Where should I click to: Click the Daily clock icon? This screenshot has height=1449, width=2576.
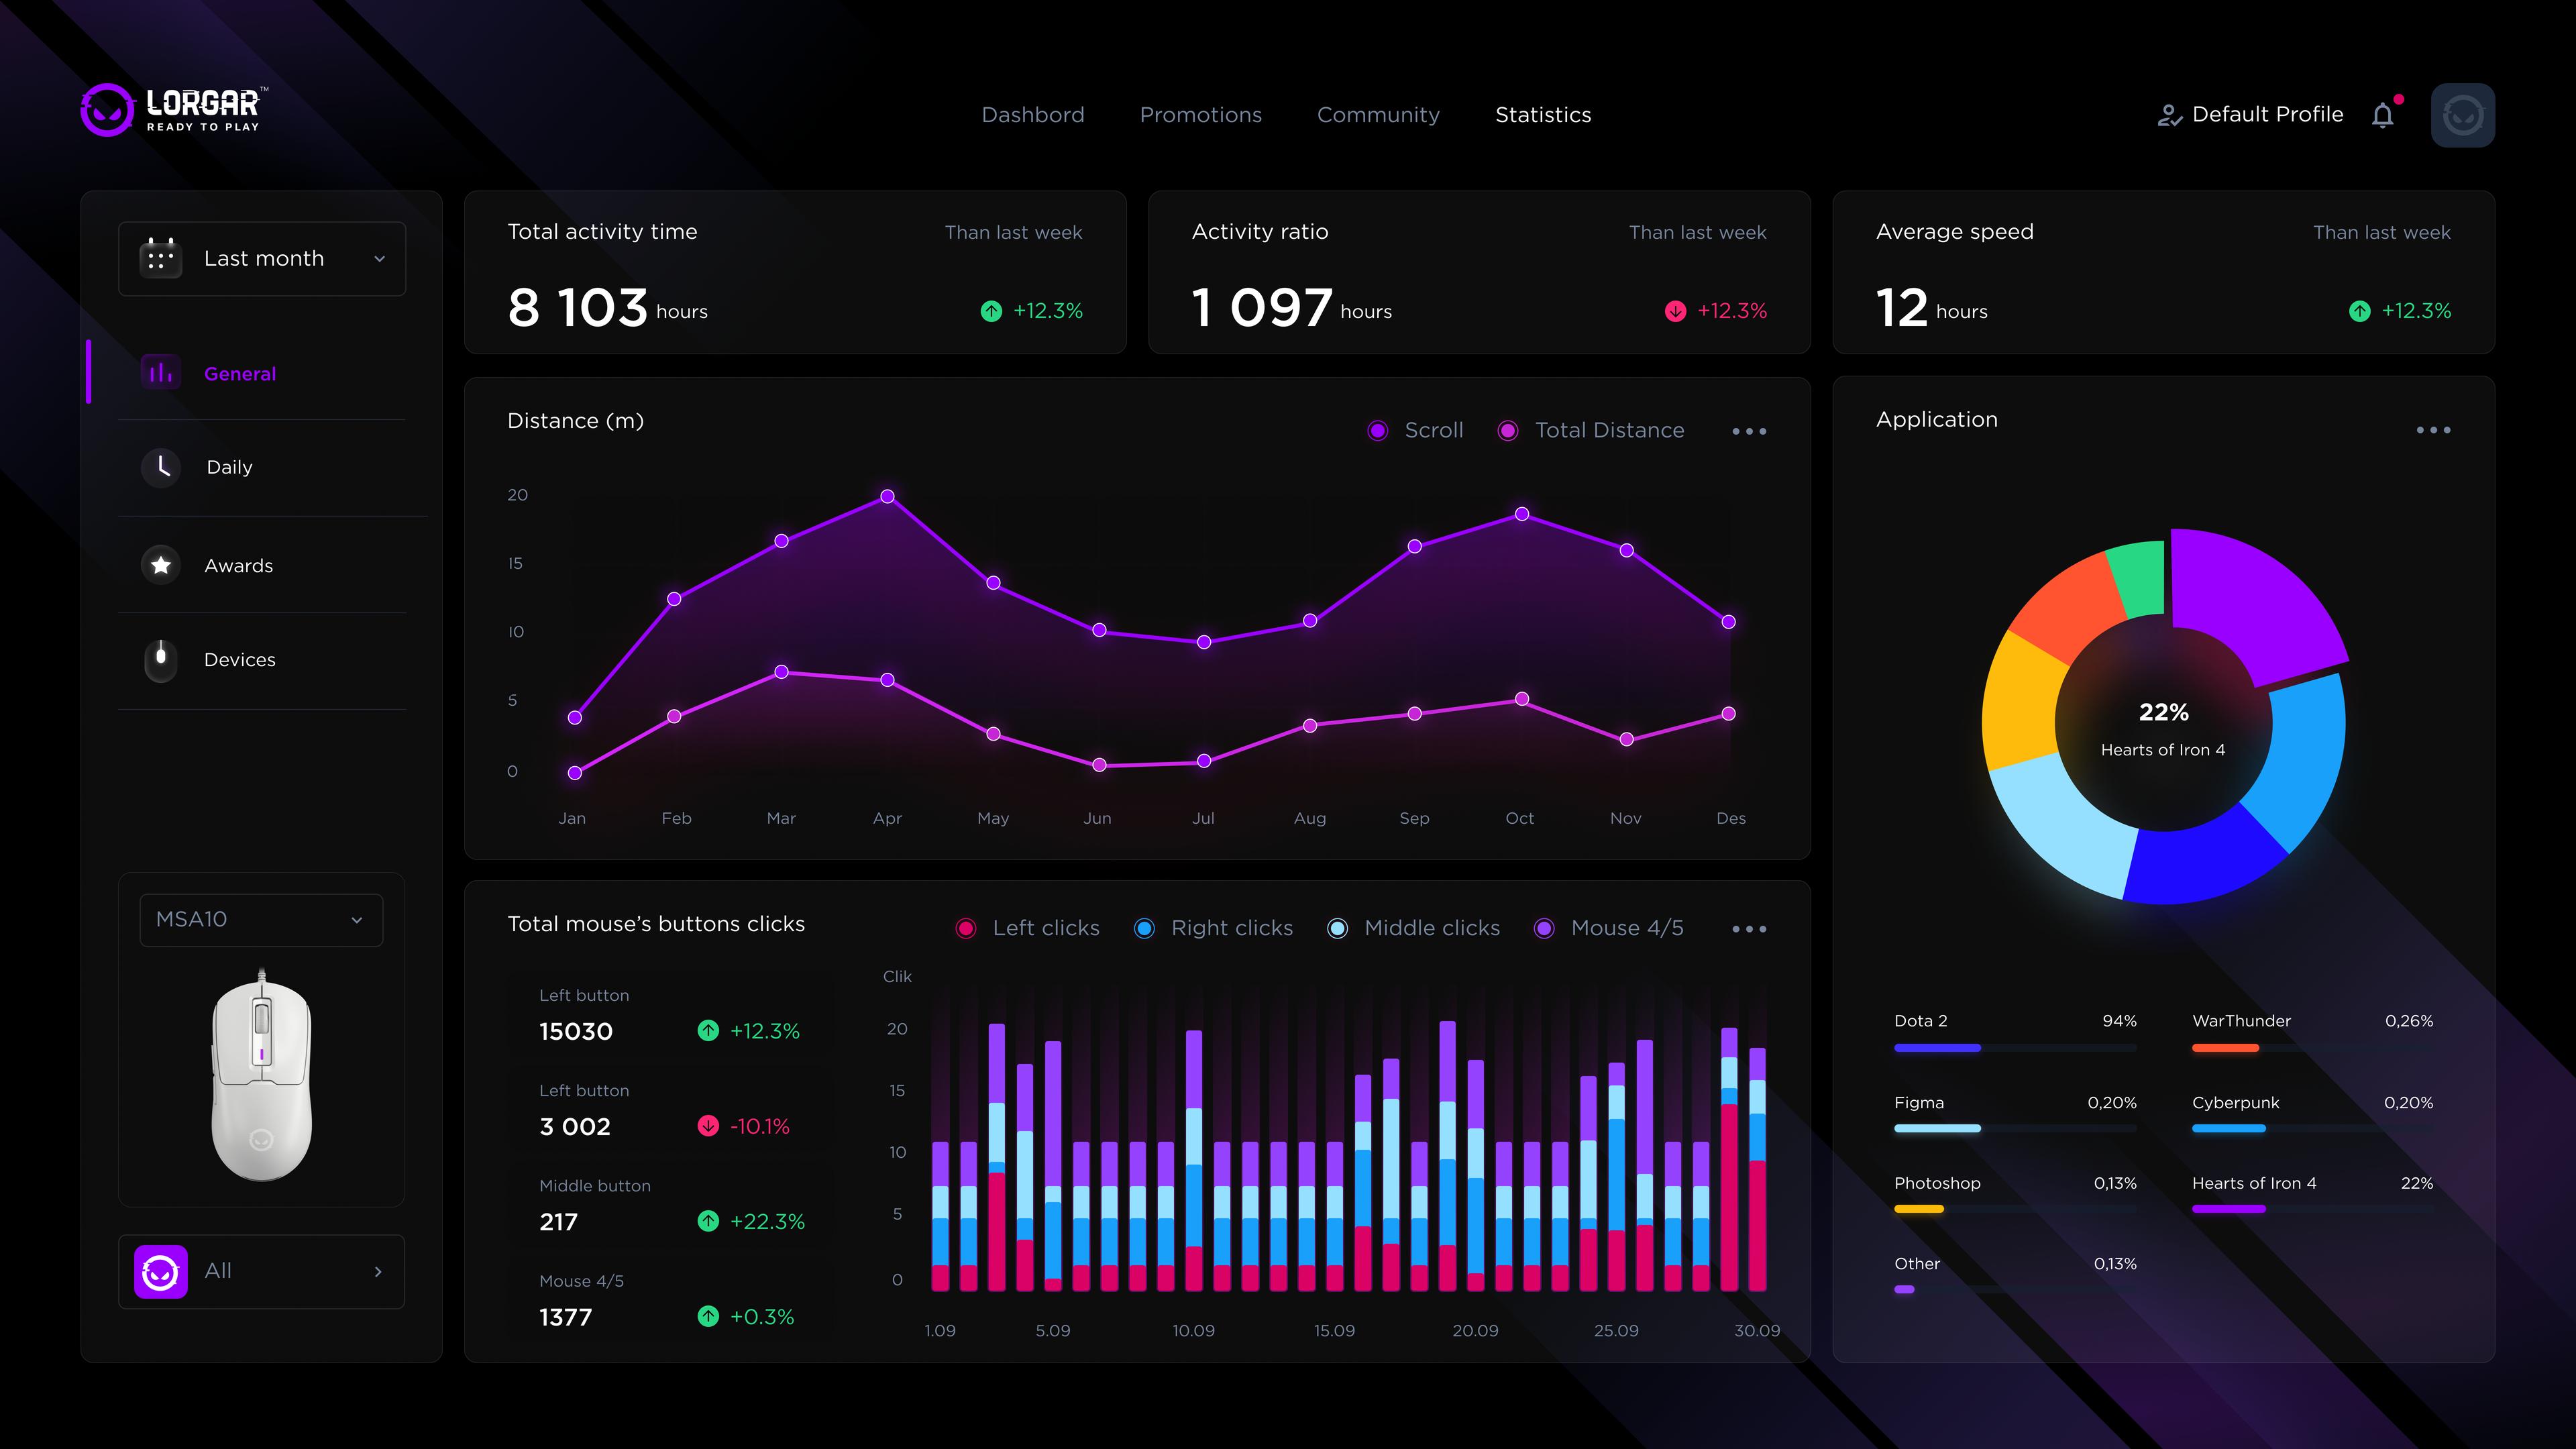point(161,467)
